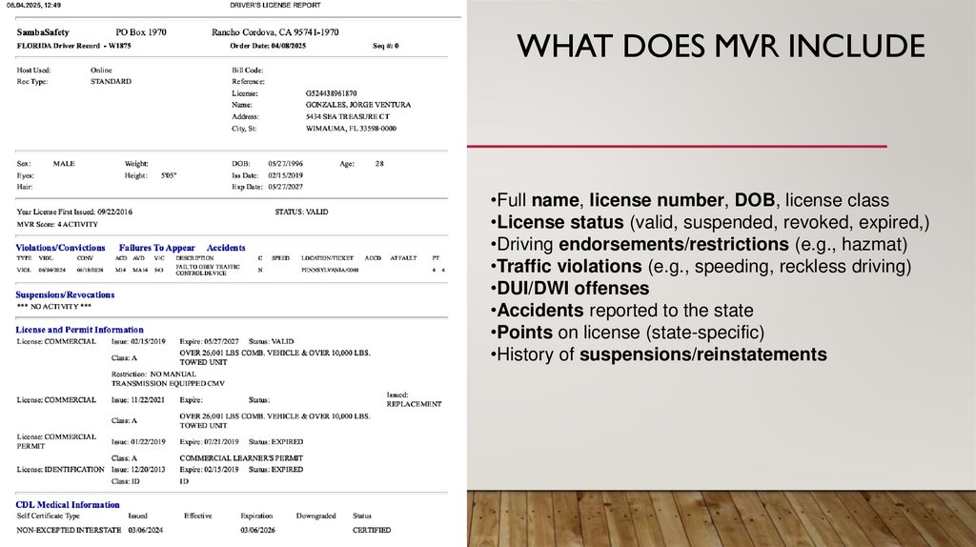
Task: Click the Driving endorsements/restrictions bullet
Action: 699,244
